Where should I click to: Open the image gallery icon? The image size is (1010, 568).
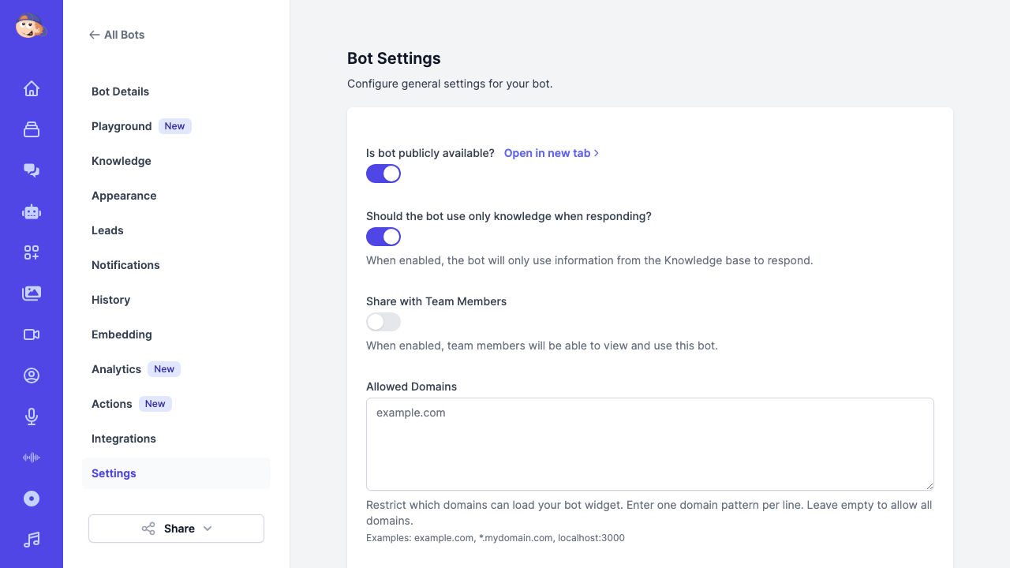pyautogui.click(x=32, y=293)
